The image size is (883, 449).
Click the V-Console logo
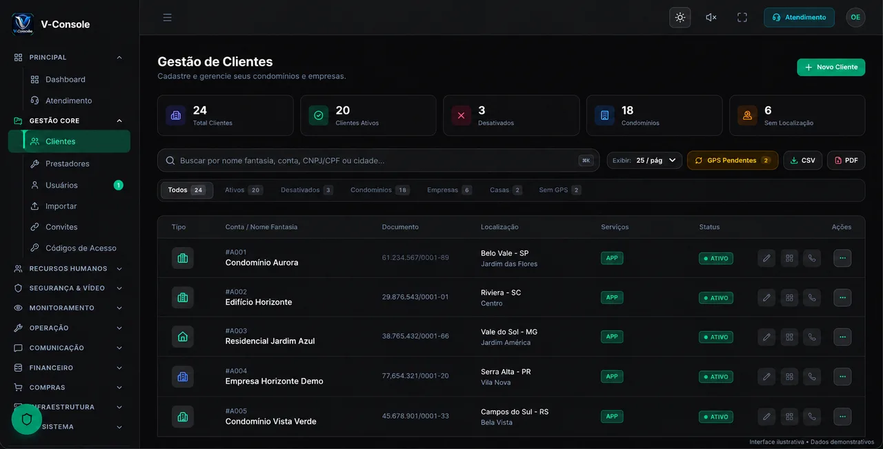23,24
